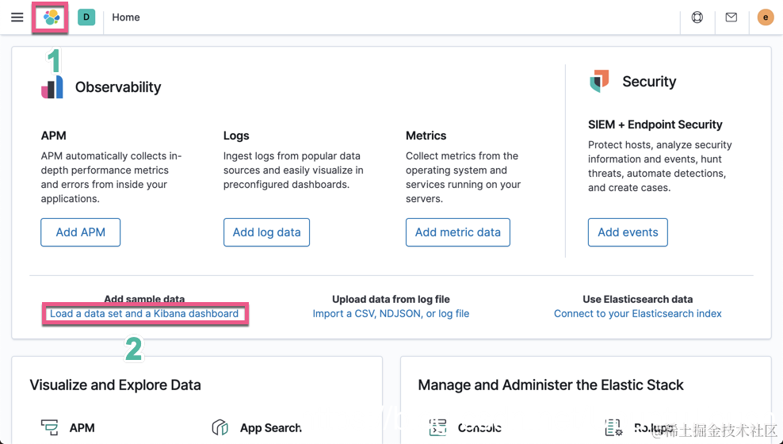The image size is (783, 444).
Task: Follow Connect to your Elasticsearch index link
Action: click(637, 314)
